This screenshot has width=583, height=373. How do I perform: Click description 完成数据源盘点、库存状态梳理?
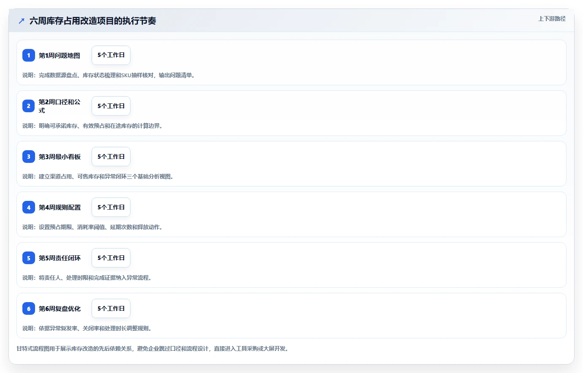coord(109,75)
